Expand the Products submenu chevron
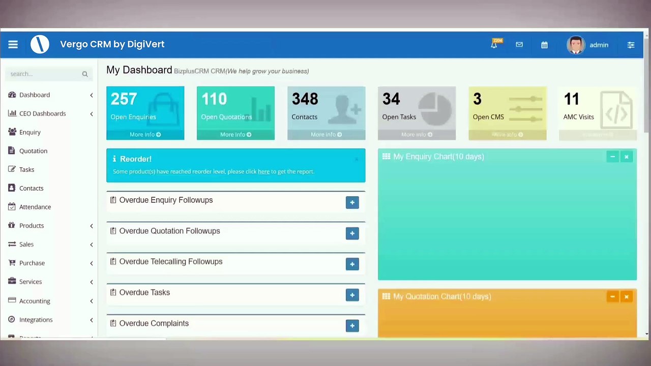This screenshot has width=651, height=366. pyautogui.click(x=92, y=226)
